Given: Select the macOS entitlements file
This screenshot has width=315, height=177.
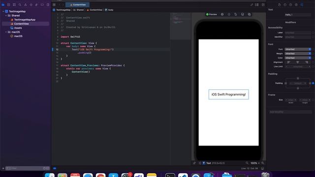Looking at the screenshot, I should tap(18, 36).
